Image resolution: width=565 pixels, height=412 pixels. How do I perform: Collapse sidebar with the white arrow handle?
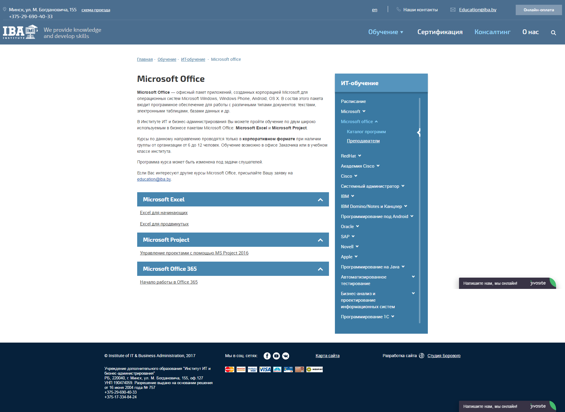[419, 132]
